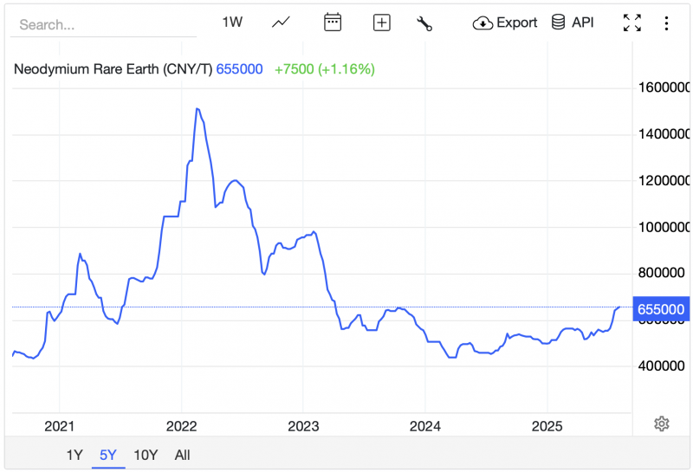Open the 1W interval dropdown

pyautogui.click(x=232, y=23)
